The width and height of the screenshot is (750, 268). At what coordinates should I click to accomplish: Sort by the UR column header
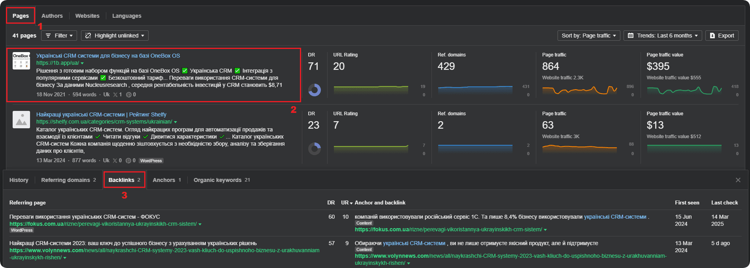[x=347, y=202]
